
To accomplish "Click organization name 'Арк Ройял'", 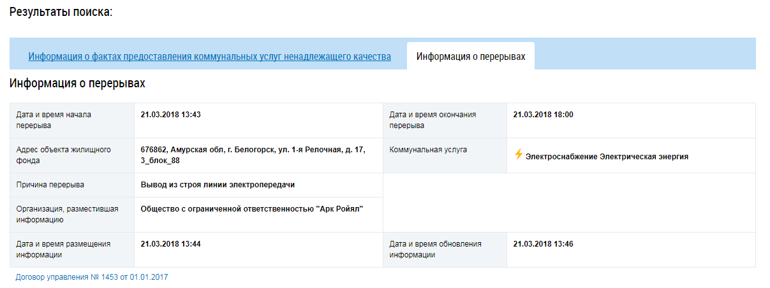I will 252,209.
